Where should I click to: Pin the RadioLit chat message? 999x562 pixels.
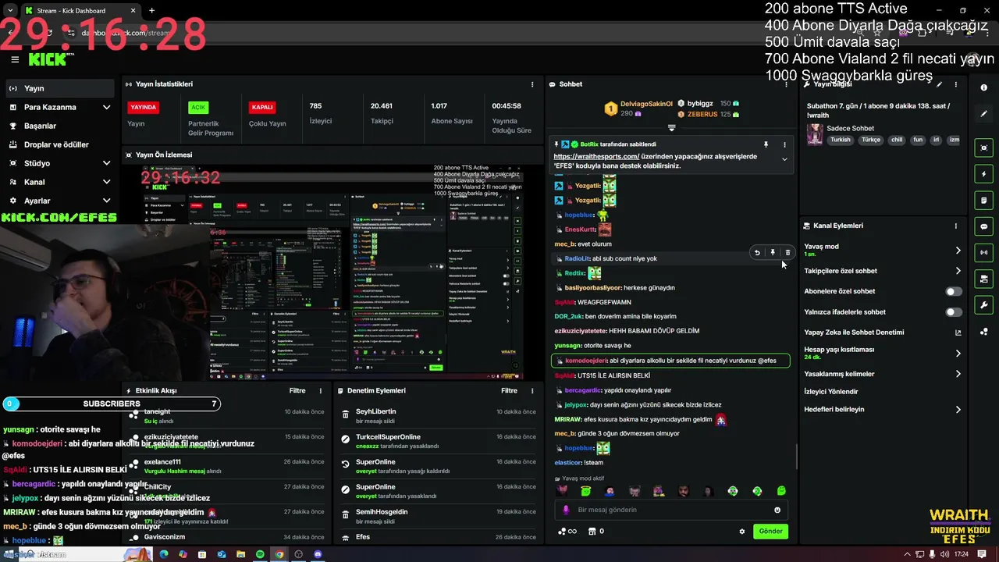(773, 253)
